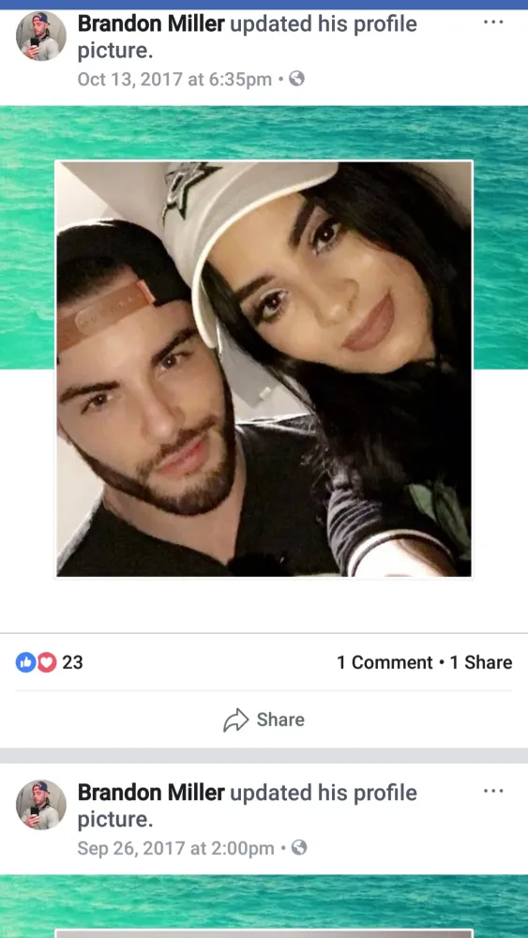Open Brandon Miller name on first post

pyautogui.click(x=151, y=24)
